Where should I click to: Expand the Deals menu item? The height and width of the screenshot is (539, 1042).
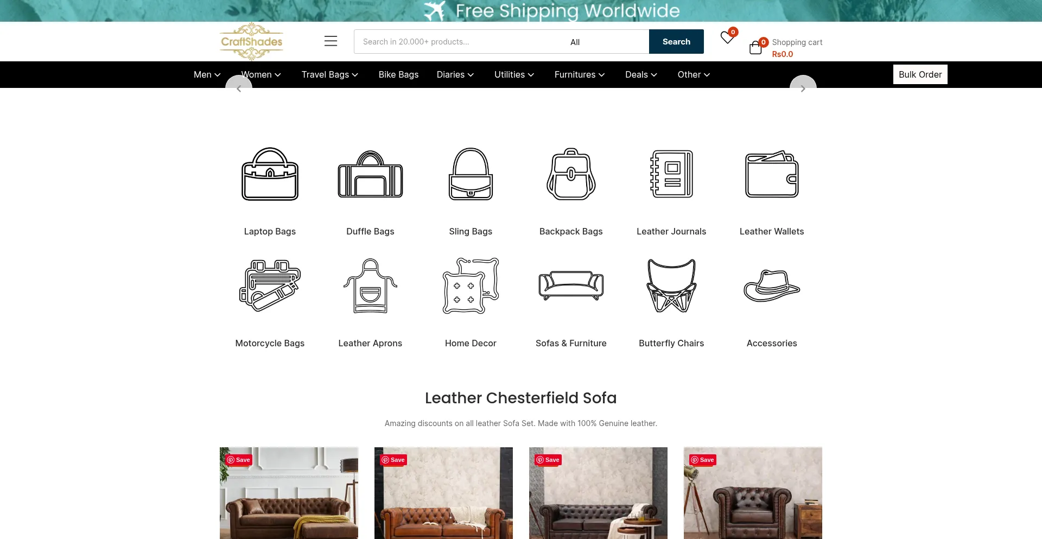click(x=641, y=74)
